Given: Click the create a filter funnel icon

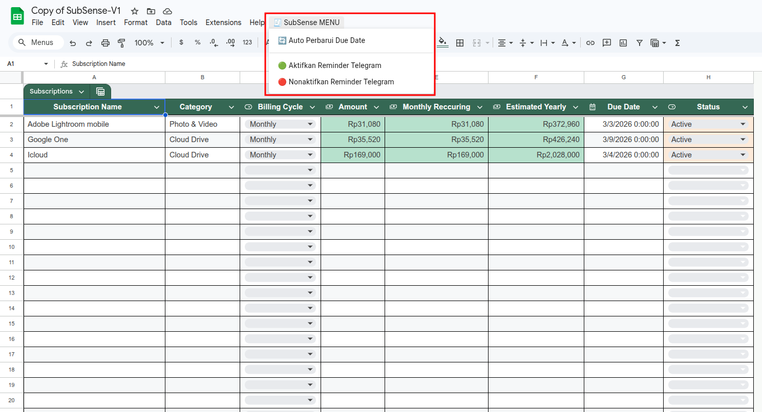Looking at the screenshot, I should 640,43.
